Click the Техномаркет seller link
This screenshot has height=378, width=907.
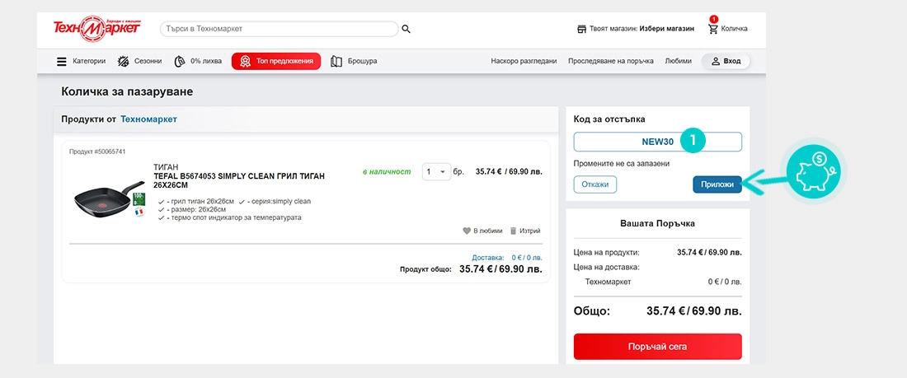pyautogui.click(x=148, y=119)
